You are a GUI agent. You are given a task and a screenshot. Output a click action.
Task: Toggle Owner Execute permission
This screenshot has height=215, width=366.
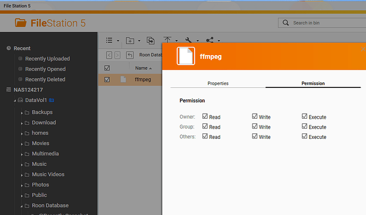pyautogui.click(x=304, y=116)
